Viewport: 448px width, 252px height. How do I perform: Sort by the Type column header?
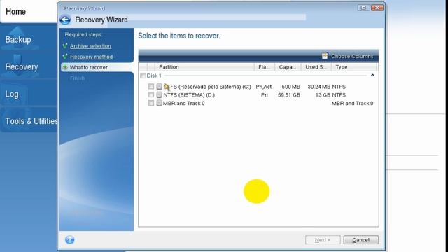(x=354, y=67)
